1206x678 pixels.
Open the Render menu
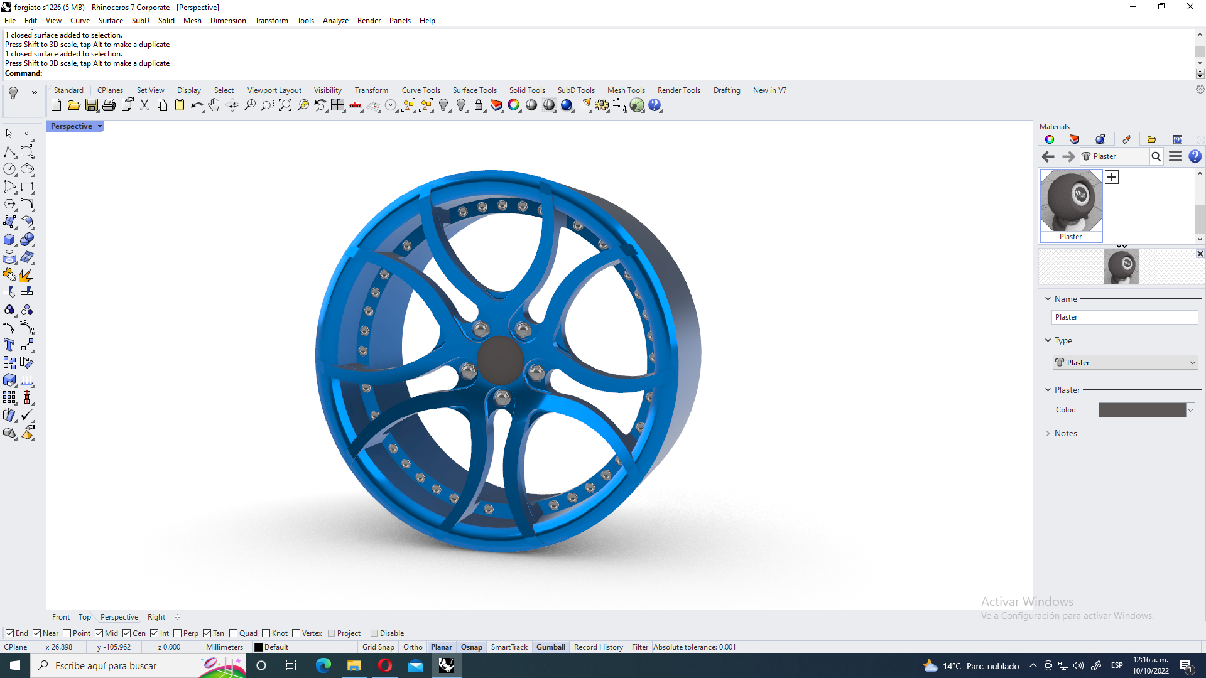click(x=369, y=20)
